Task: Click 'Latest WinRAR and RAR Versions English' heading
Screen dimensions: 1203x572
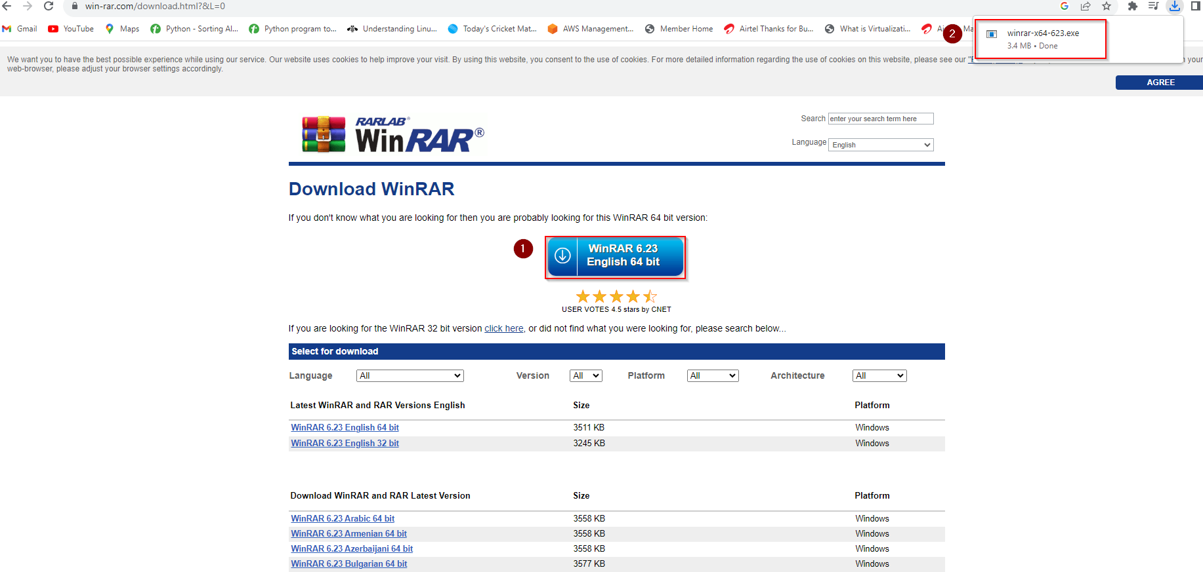Action: (377, 405)
